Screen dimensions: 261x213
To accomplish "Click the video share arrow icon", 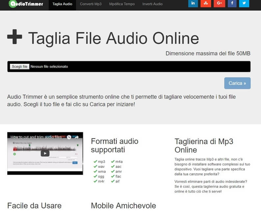I will pos(77,137).
